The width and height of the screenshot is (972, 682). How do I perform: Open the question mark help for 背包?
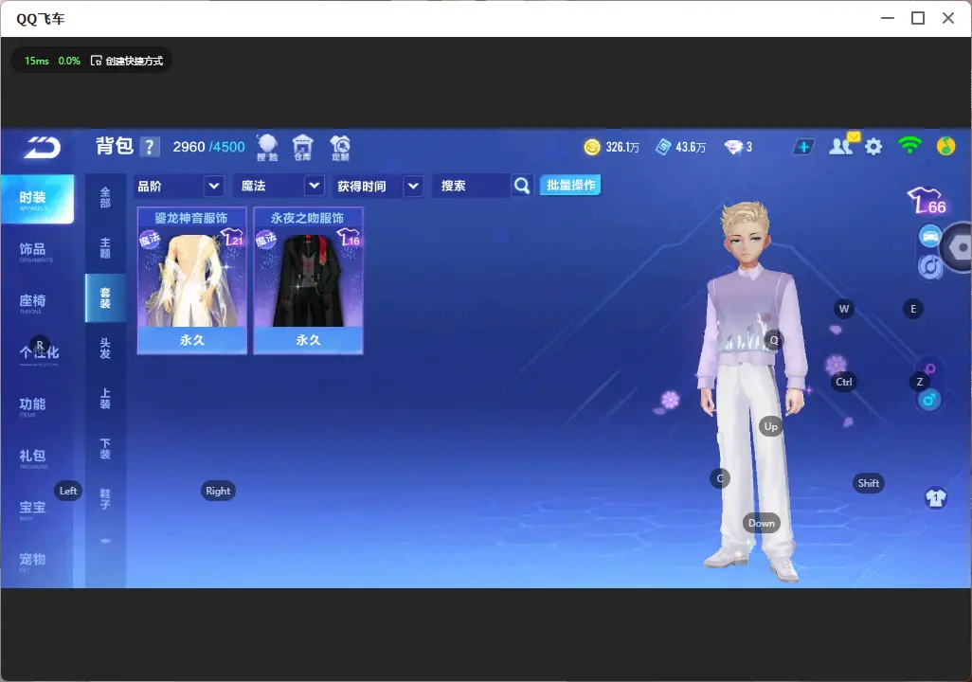(x=150, y=148)
